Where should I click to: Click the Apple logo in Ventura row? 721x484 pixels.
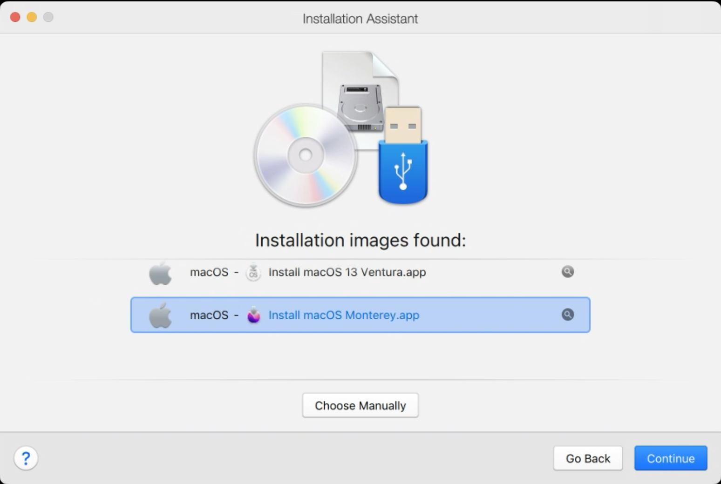pos(160,273)
